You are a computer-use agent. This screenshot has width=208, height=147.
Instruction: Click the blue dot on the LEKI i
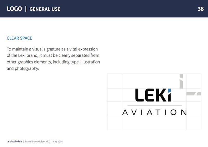(169, 91)
